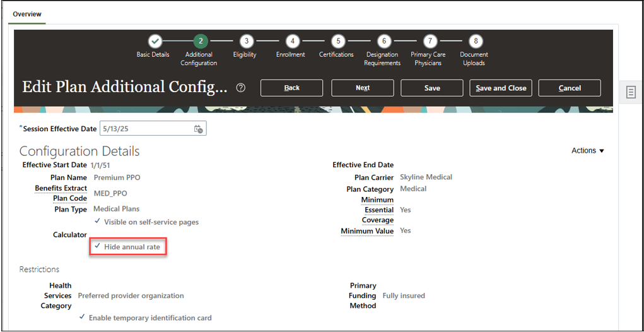The image size is (644, 332).
Task: Click the Save and Close button
Action: coord(501,88)
